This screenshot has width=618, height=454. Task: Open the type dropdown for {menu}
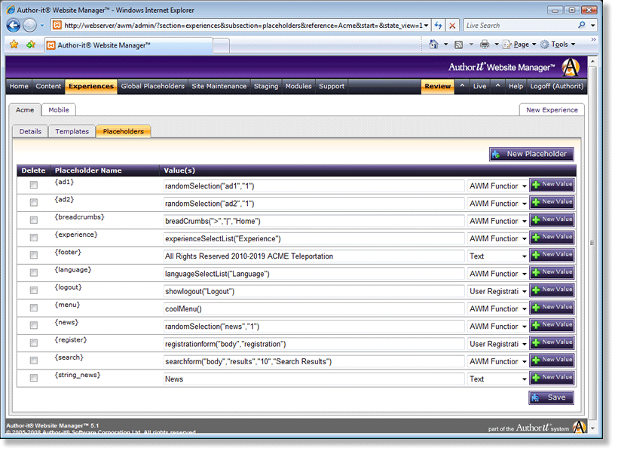(497, 309)
